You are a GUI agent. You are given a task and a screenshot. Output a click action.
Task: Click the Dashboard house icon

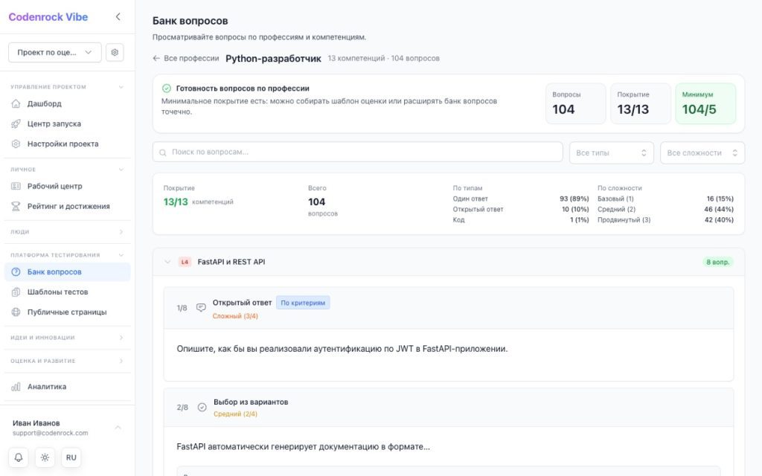[16, 103]
